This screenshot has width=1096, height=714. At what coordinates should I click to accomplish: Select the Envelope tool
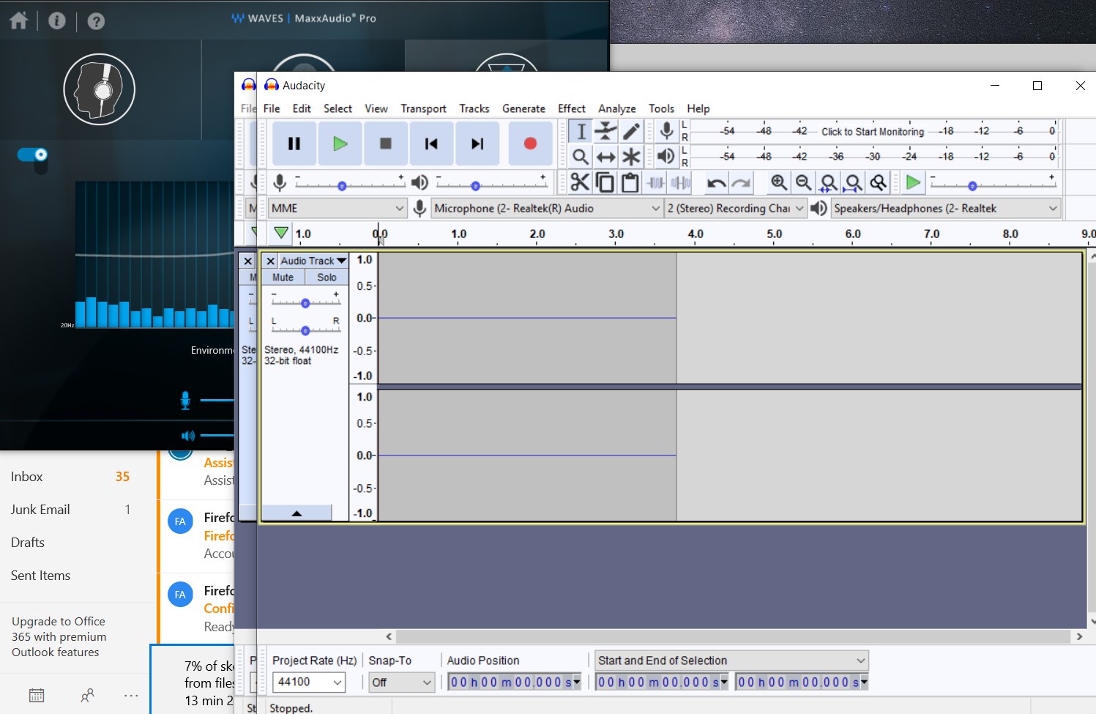coord(605,131)
